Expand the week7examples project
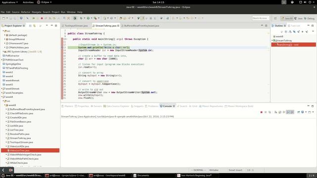This screenshot has width=317, height=178. point(2,93)
